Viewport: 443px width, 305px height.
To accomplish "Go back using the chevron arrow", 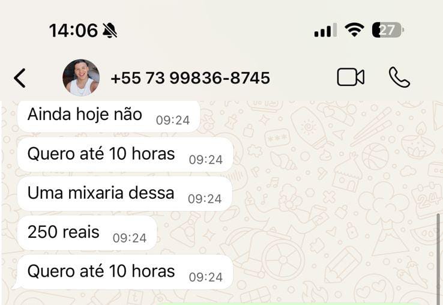I will click(20, 78).
